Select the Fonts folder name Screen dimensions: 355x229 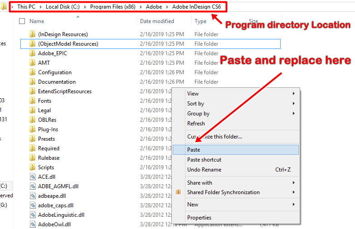click(x=44, y=100)
